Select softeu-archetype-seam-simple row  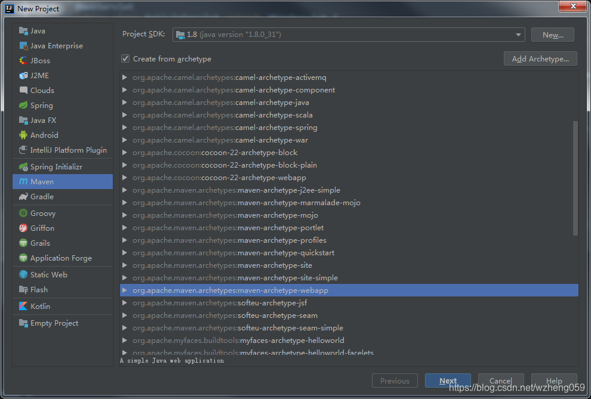coord(349,328)
